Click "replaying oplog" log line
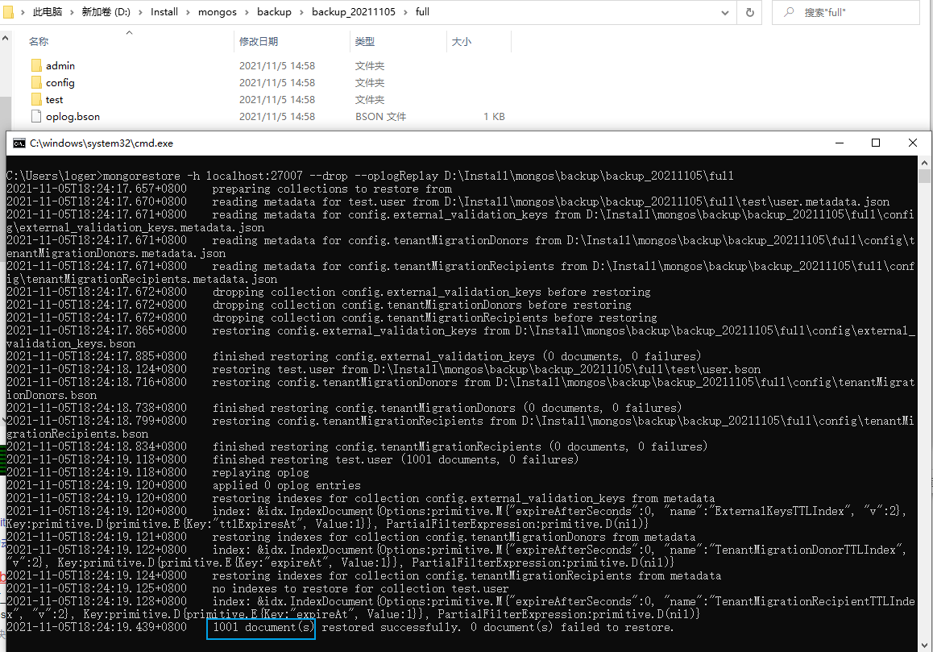 click(260, 472)
